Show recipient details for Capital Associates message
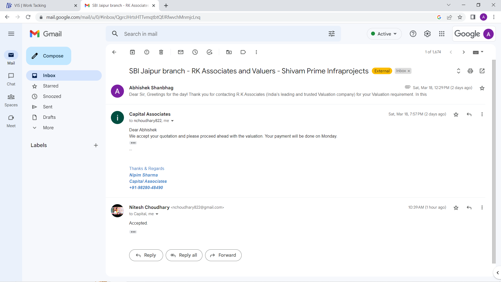The width and height of the screenshot is (501, 282). coord(172,121)
